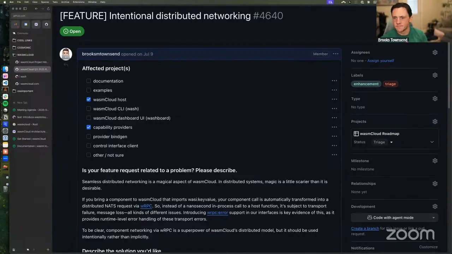452x254 pixels.
Task: Click the Labels gear icon
Action: click(x=435, y=75)
